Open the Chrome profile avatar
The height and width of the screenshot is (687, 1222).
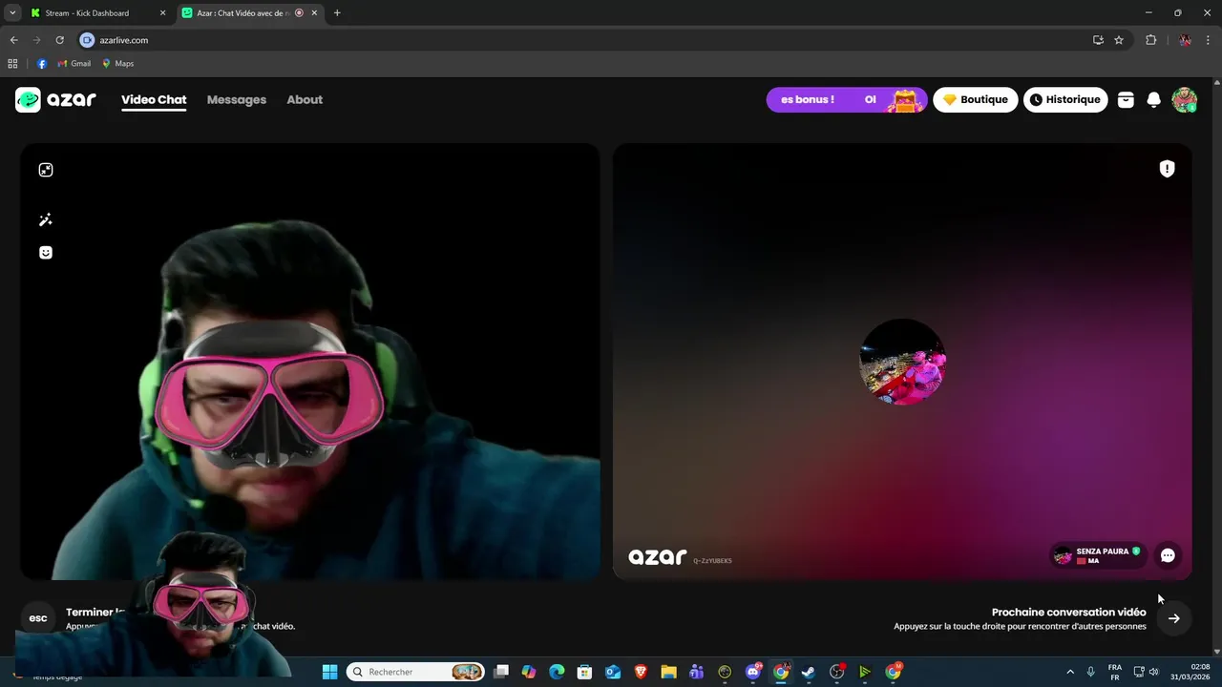pyautogui.click(x=1185, y=40)
